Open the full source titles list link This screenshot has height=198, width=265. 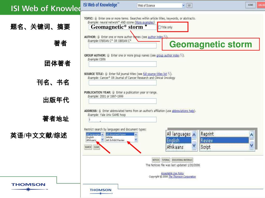155,74
